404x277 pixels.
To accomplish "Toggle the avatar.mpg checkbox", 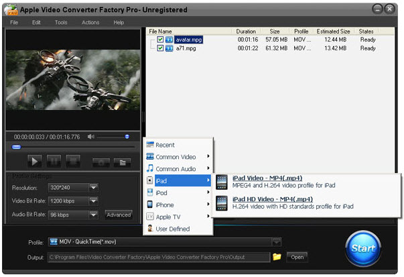I will pos(160,39).
